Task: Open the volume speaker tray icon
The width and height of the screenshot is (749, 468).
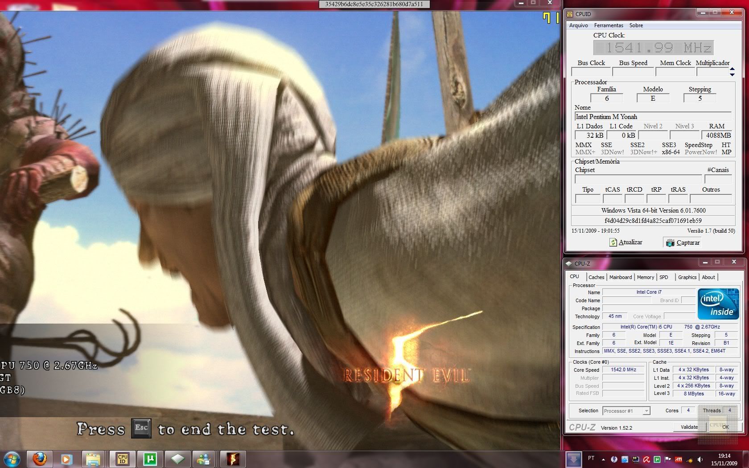Action: click(x=700, y=460)
